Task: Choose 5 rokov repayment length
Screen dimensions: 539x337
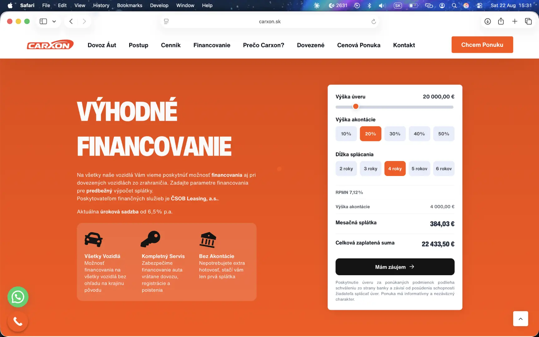Action: [419, 168]
